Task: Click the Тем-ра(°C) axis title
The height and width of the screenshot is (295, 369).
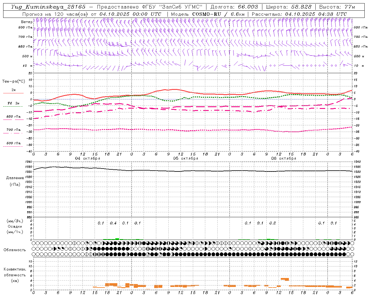Action: 14,82
